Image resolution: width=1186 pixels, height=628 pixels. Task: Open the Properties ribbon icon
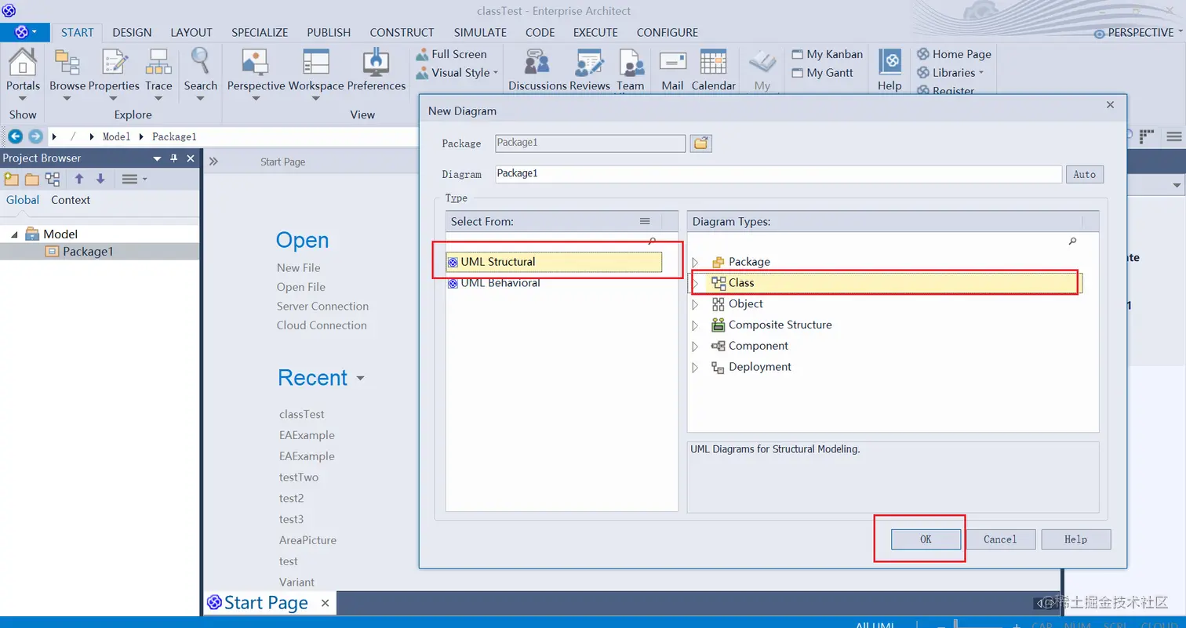tap(115, 63)
